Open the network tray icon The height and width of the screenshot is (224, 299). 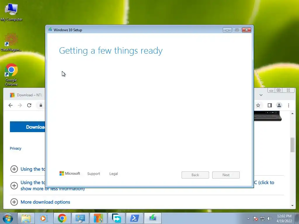pyautogui.click(x=263, y=218)
